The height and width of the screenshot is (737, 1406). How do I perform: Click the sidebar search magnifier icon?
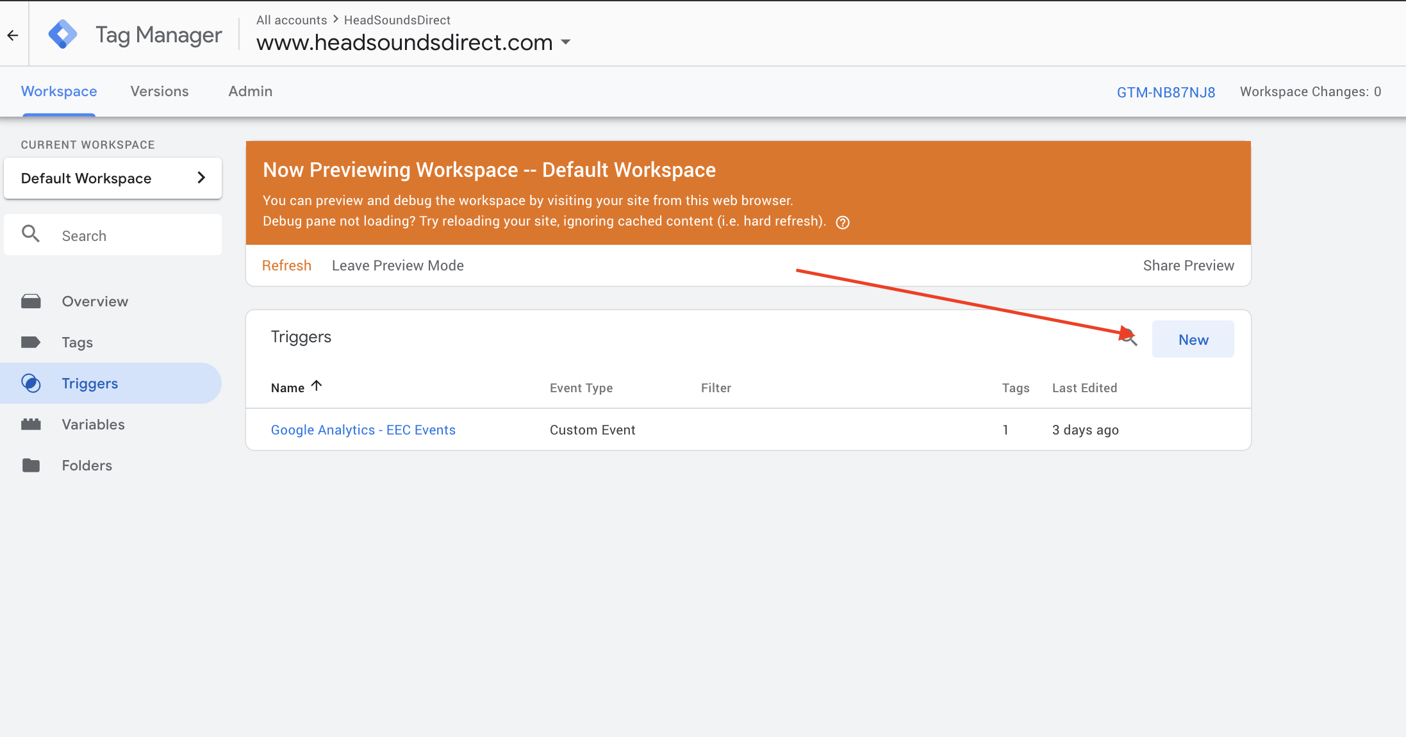(x=31, y=234)
